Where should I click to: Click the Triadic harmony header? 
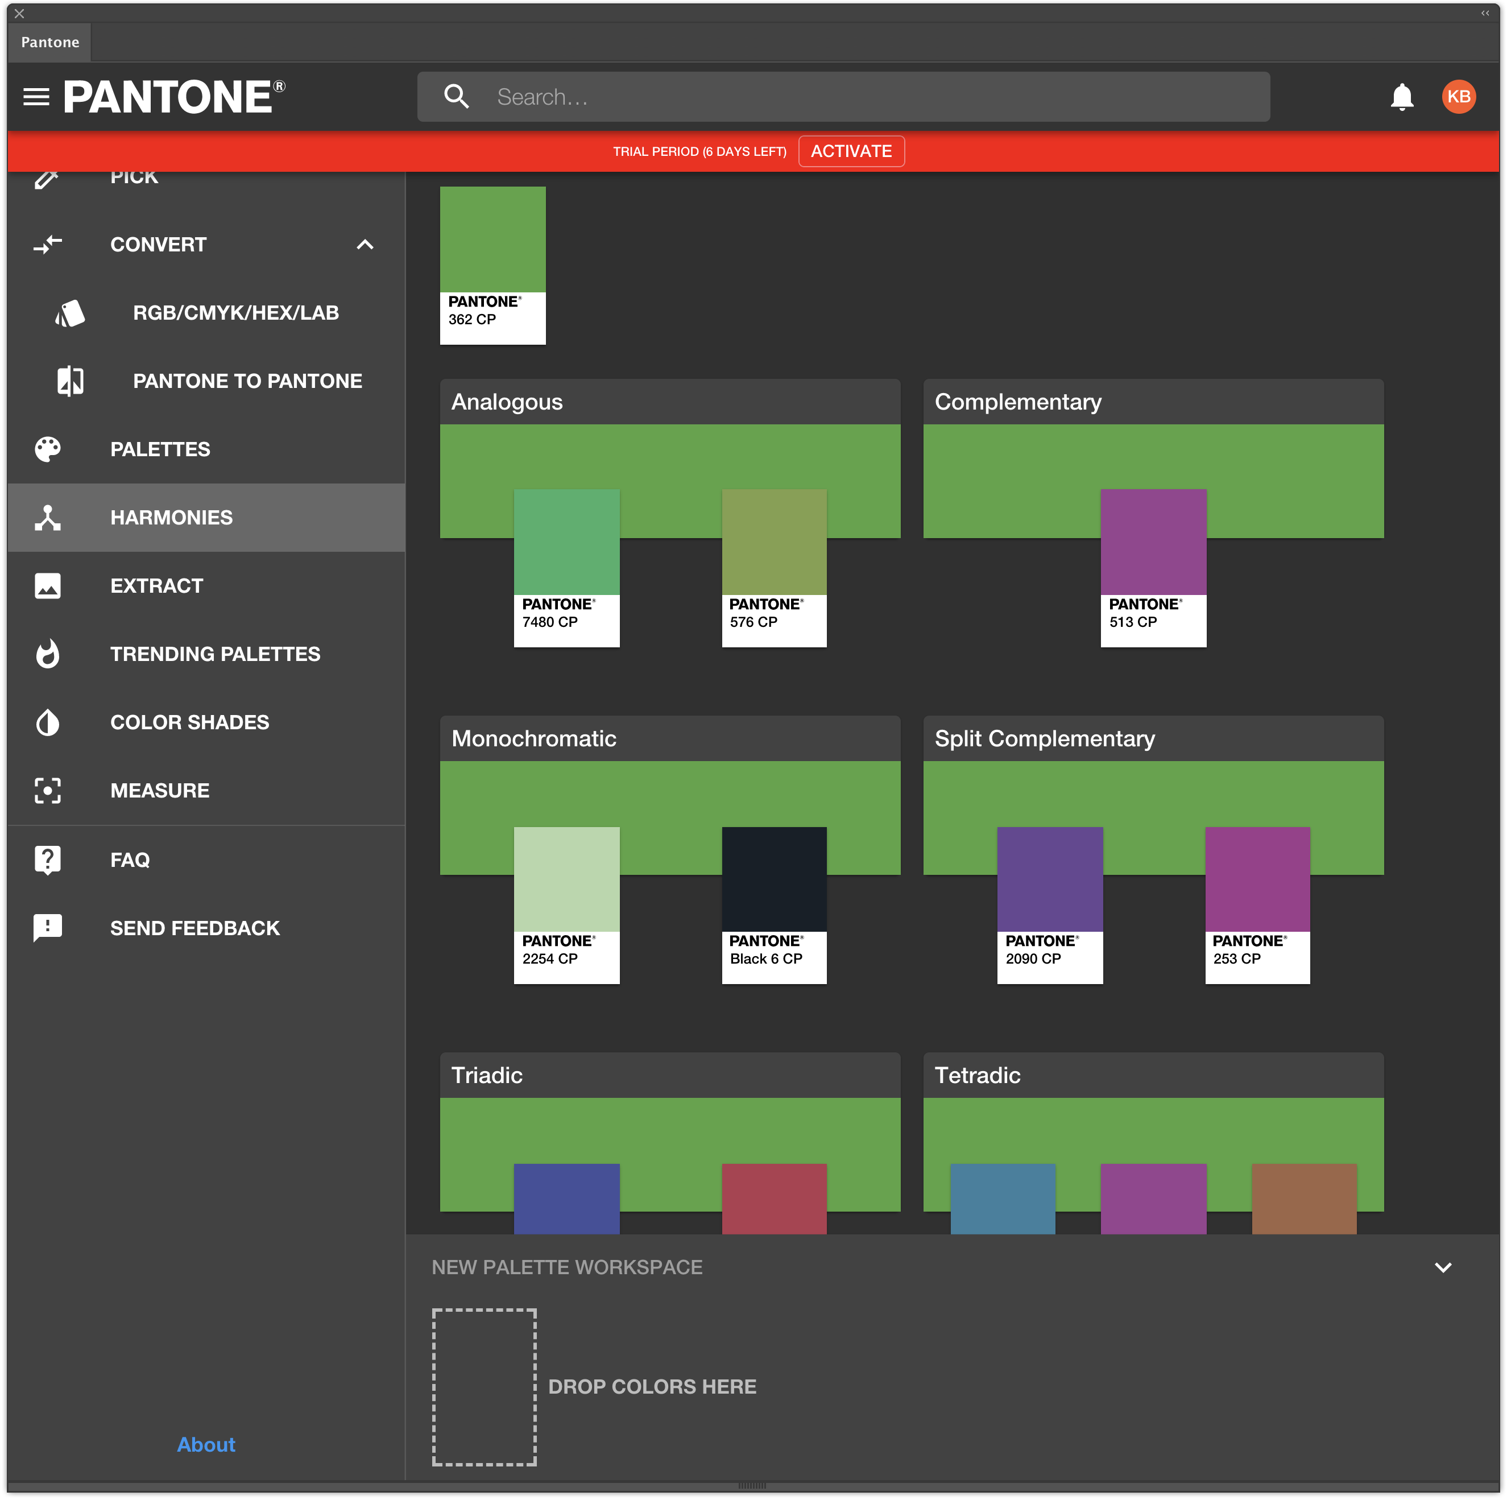click(670, 1076)
